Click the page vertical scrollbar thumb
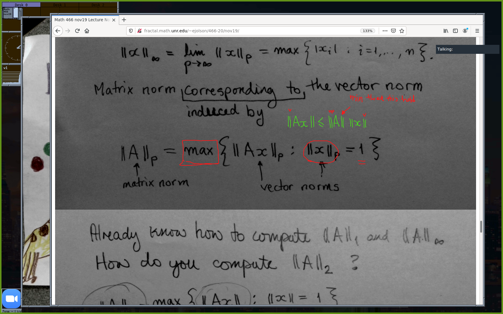Image resolution: width=503 pixels, height=314 pixels. pyautogui.click(x=481, y=227)
